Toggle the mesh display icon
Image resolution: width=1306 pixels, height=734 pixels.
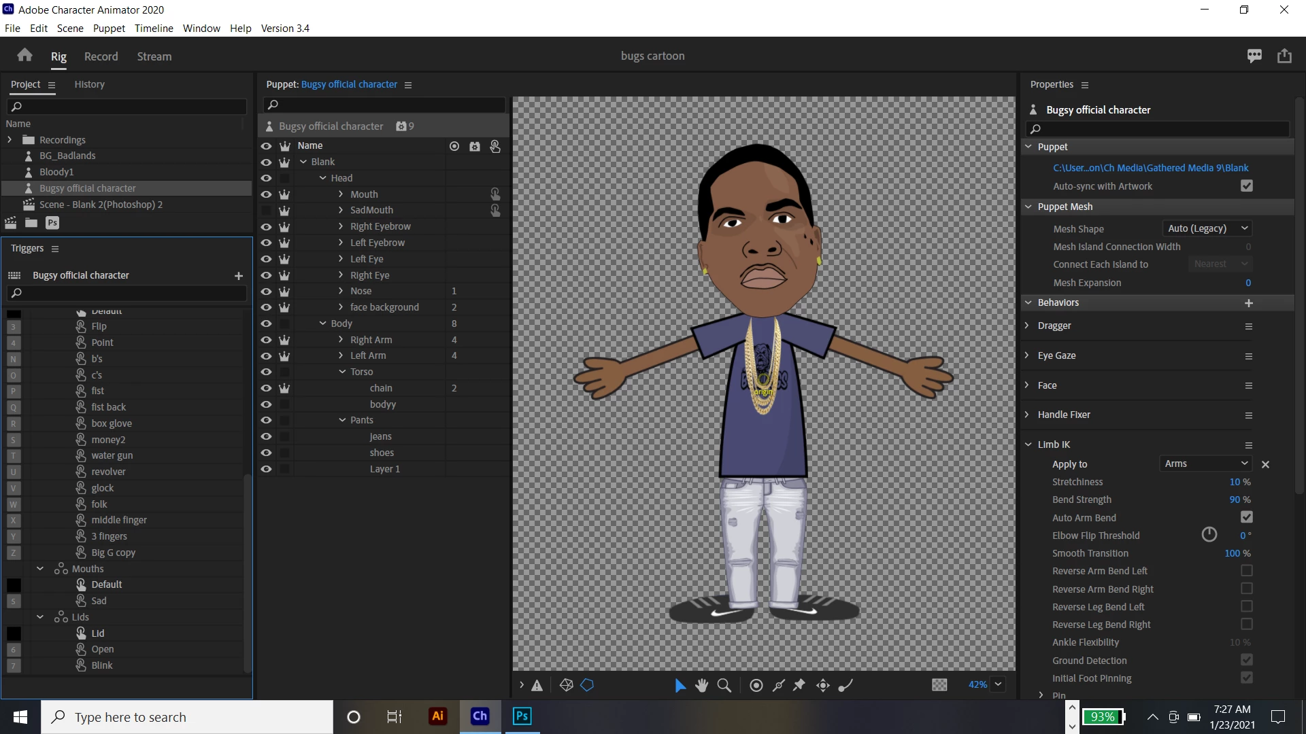click(x=566, y=685)
